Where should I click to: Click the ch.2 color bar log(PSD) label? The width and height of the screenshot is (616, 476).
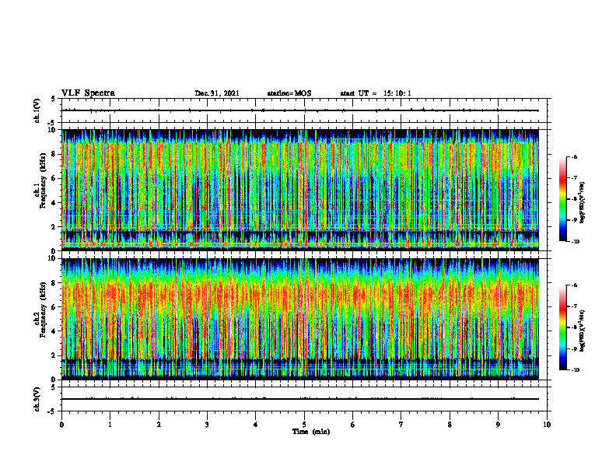tap(583, 331)
